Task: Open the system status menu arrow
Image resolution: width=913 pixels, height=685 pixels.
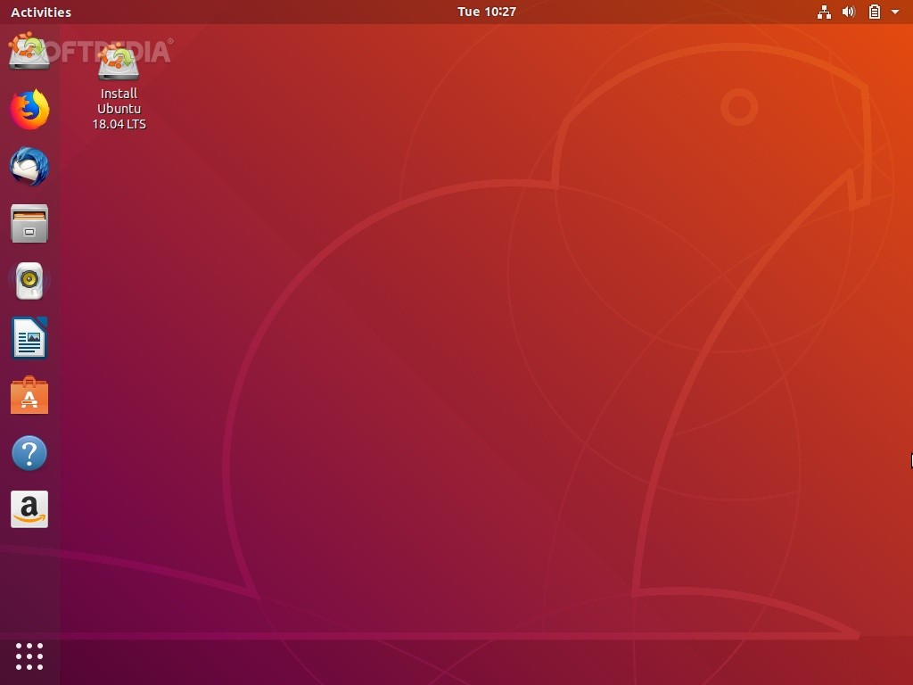Action: tap(895, 12)
